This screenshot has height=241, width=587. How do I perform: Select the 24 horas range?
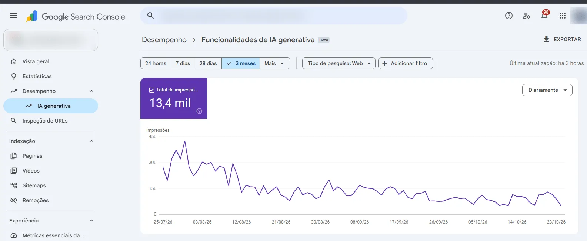156,63
